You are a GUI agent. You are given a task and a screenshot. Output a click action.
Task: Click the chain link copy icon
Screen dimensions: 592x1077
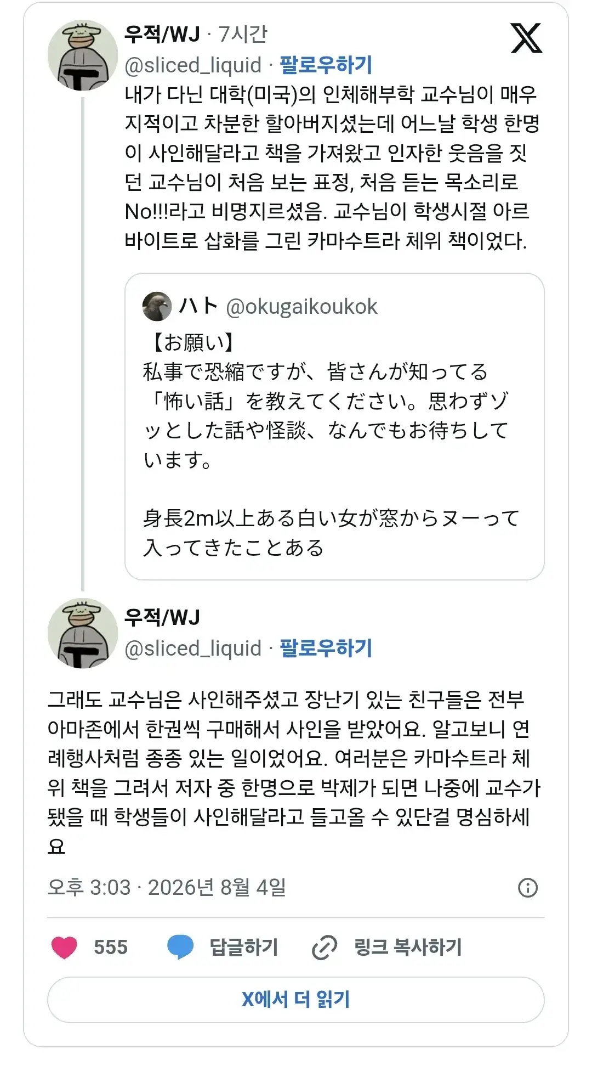325,948
